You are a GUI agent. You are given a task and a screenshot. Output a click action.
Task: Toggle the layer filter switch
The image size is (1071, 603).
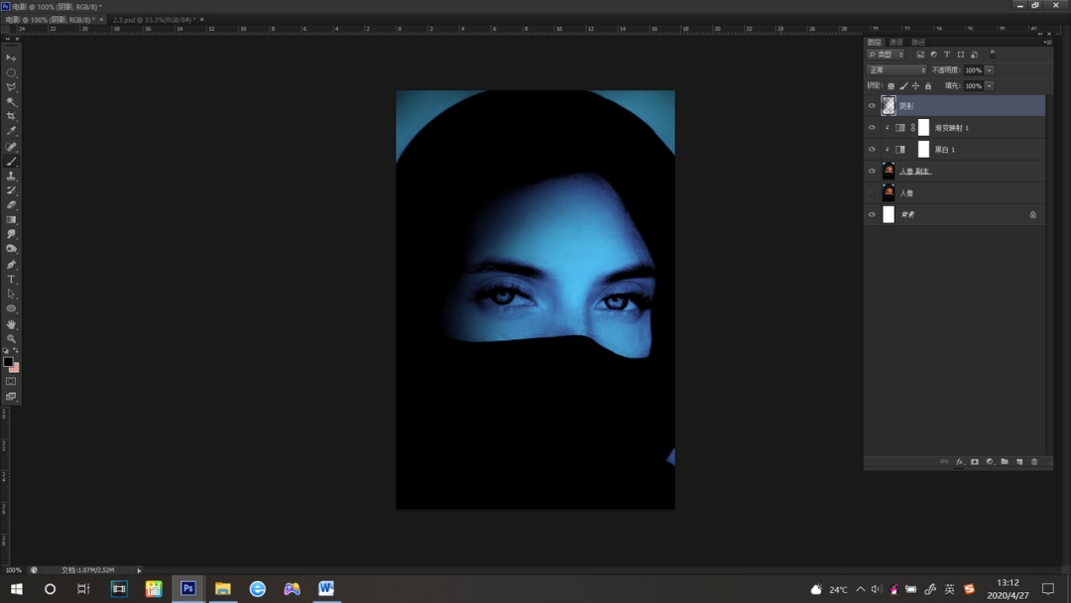pos(993,54)
